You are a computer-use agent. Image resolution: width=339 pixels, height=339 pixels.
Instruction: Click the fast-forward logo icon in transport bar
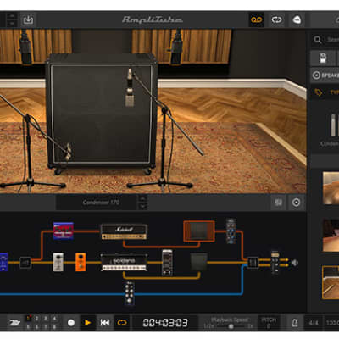(14, 322)
